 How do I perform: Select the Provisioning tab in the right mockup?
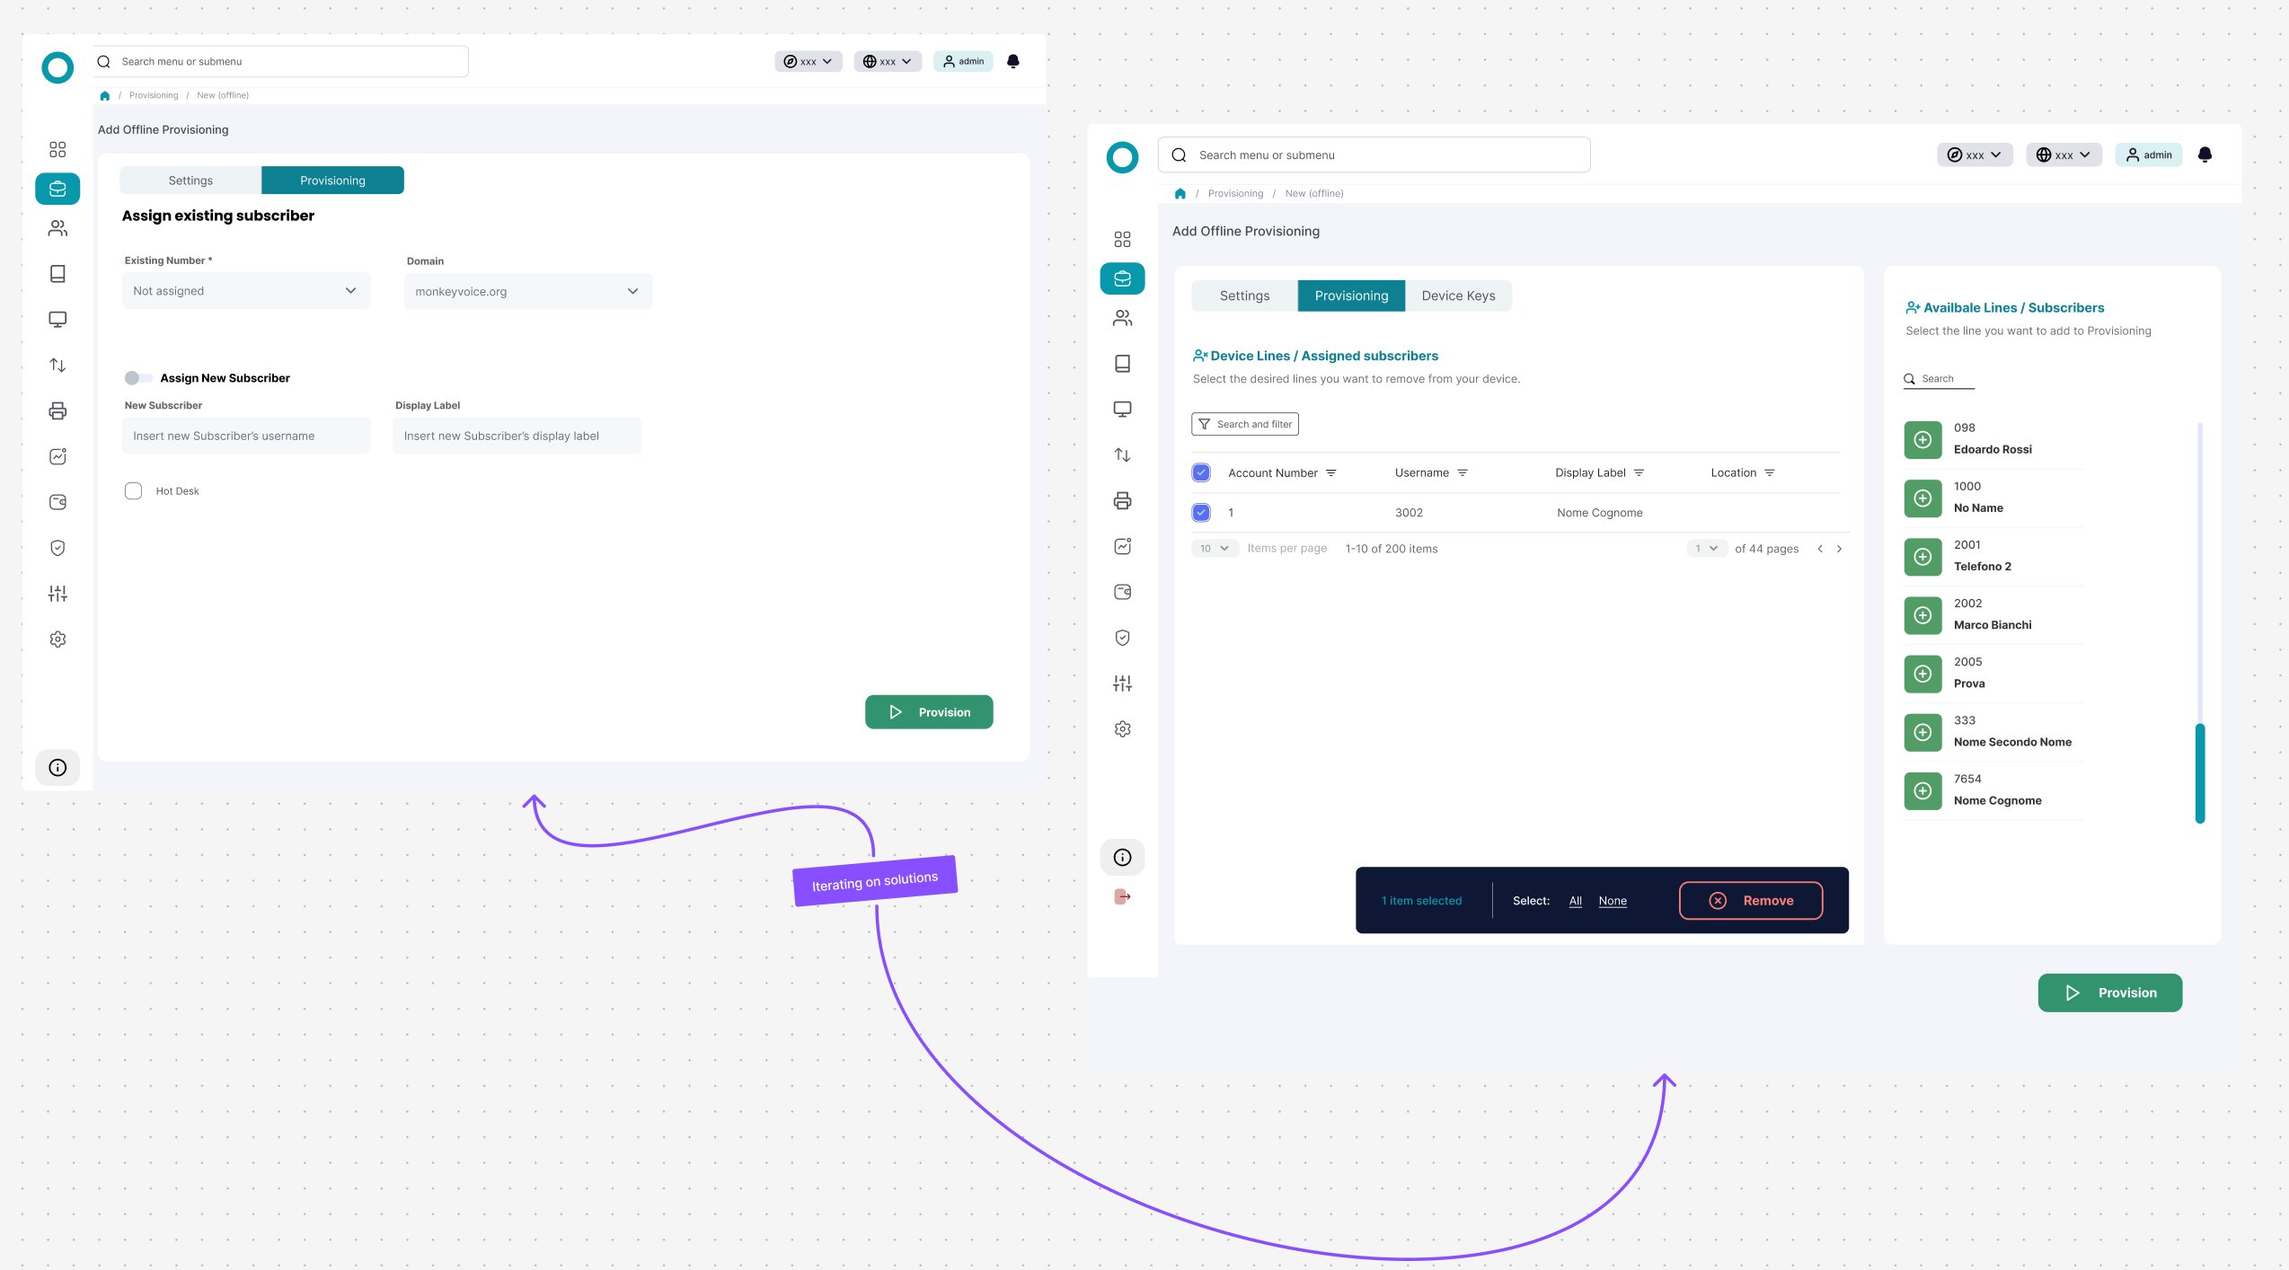coord(1351,295)
